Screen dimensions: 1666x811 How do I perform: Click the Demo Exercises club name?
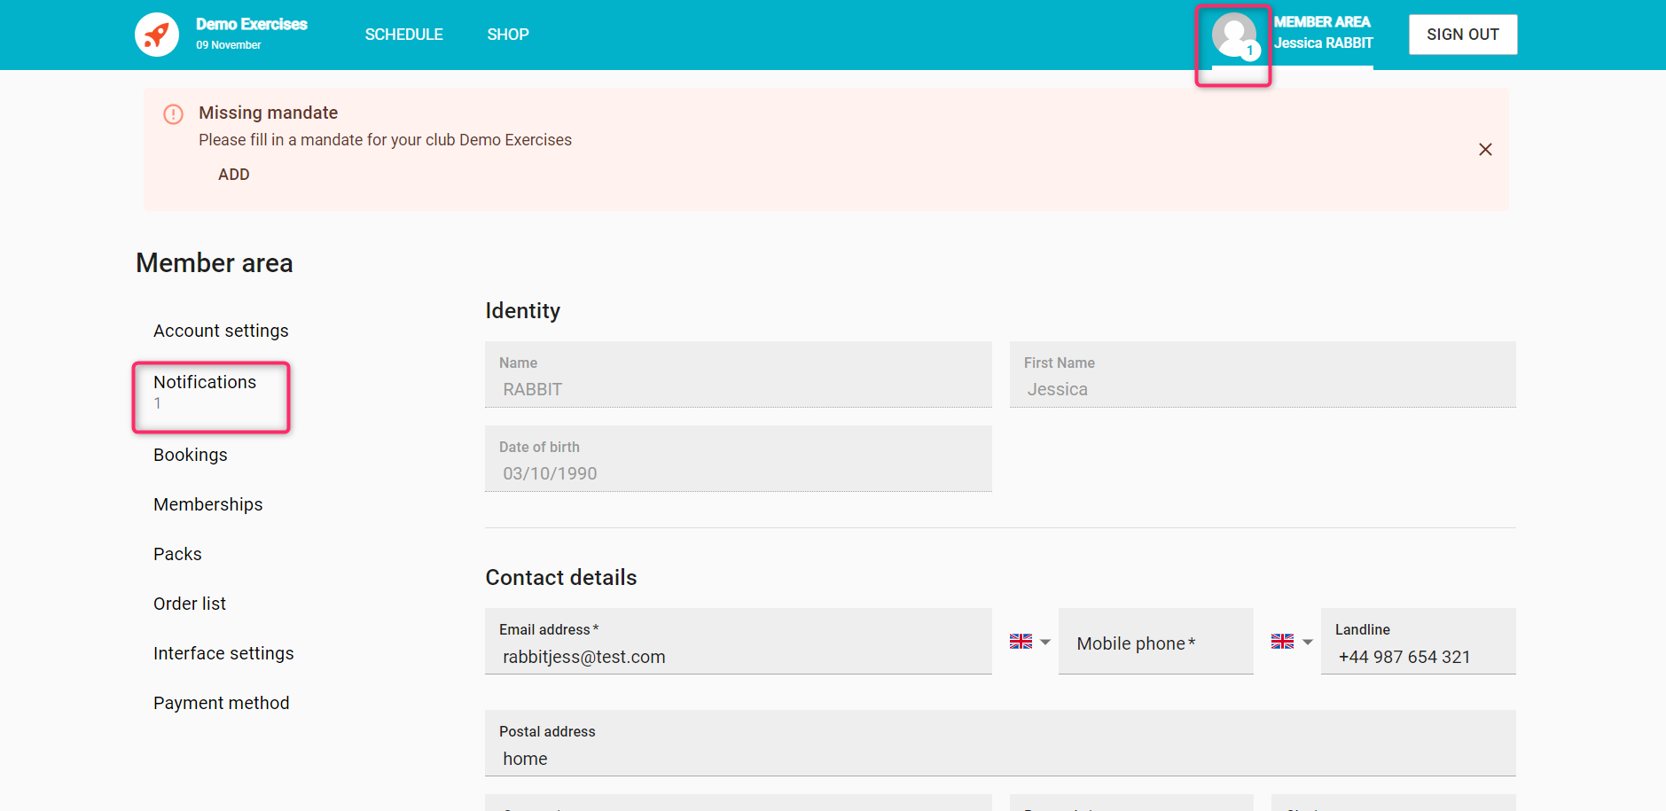[252, 24]
